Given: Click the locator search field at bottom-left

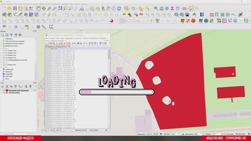Looking at the screenshot, I should click(x=14, y=134).
